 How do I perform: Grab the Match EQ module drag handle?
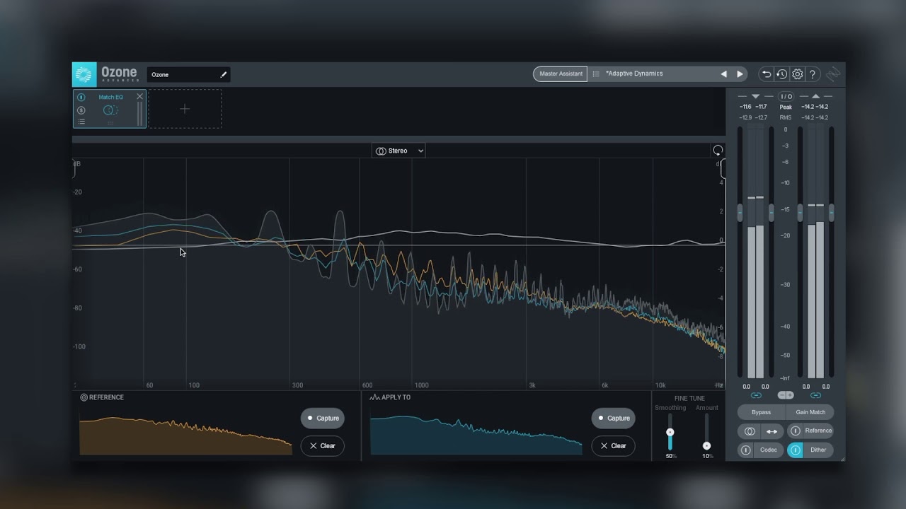(110, 123)
